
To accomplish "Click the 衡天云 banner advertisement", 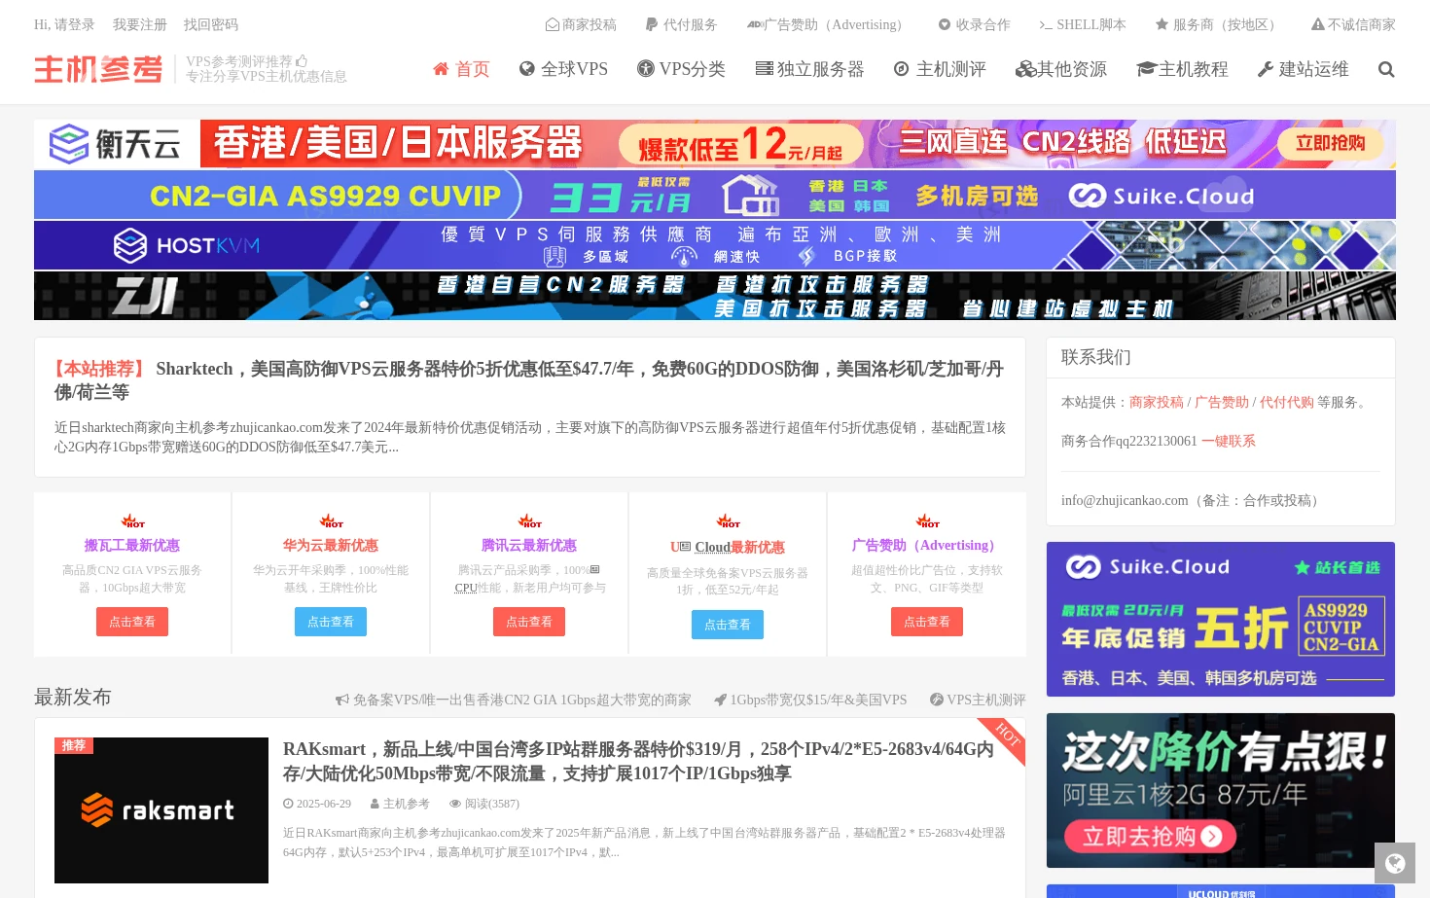I will [x=715, y=144].
